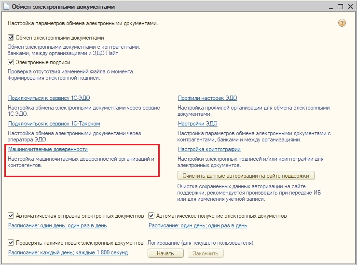Uncheck Проверять наличие новых электронных документов
Screen dimensions: 357x265
11,243
